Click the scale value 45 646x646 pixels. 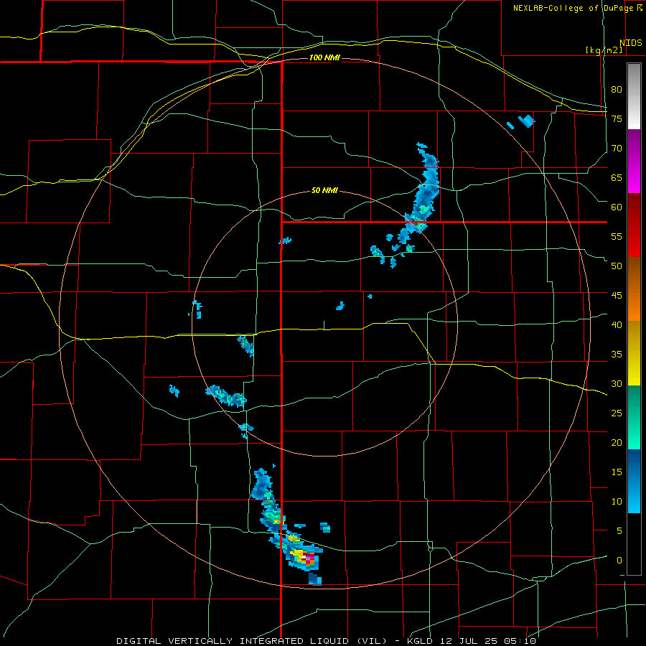point(617,296)
